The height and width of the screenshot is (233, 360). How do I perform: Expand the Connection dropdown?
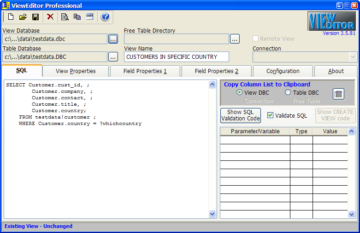[x=353, y=57]
